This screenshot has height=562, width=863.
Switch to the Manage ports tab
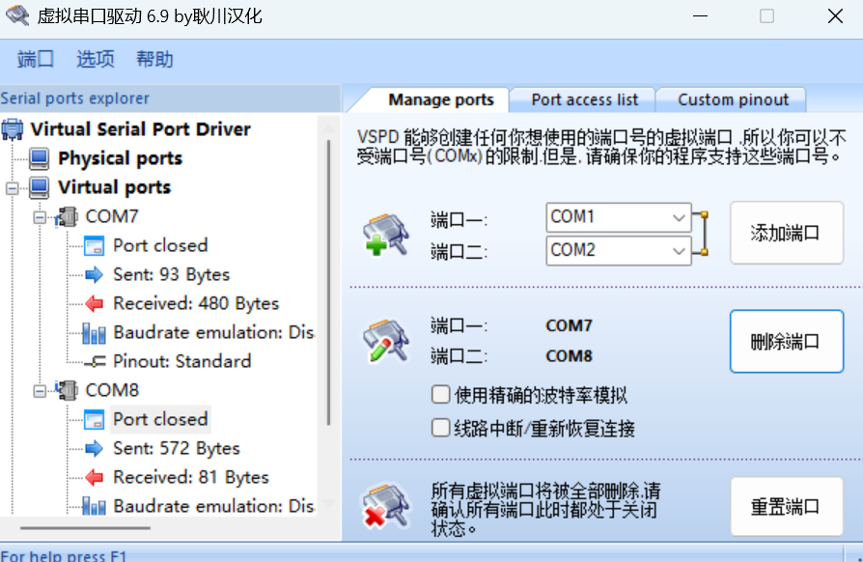(441, 99)
